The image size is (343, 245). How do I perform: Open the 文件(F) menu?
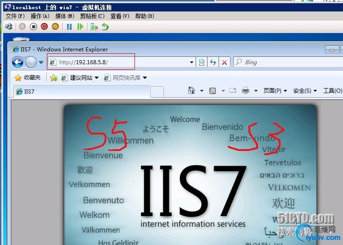click(15, 16)
